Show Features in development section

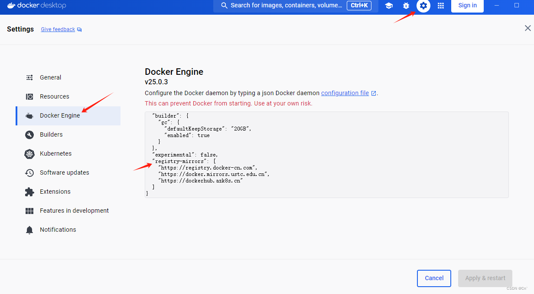(x=68, y=211)
